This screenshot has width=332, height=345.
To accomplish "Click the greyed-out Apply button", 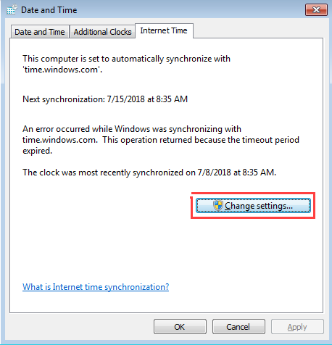I will (x=297, y=327).
